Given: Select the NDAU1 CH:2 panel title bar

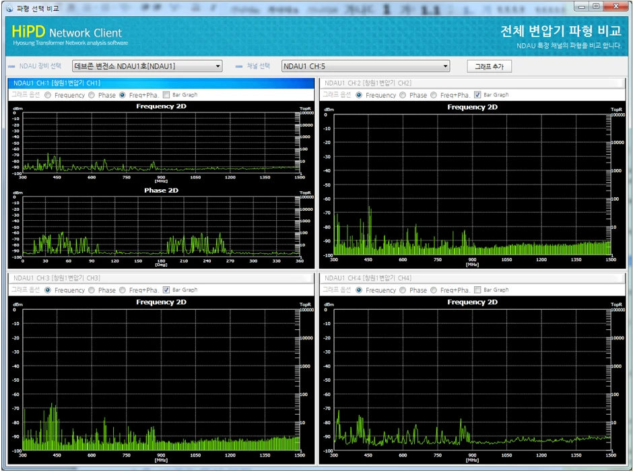Looking at the screenshot, I should tap(472, 83).
